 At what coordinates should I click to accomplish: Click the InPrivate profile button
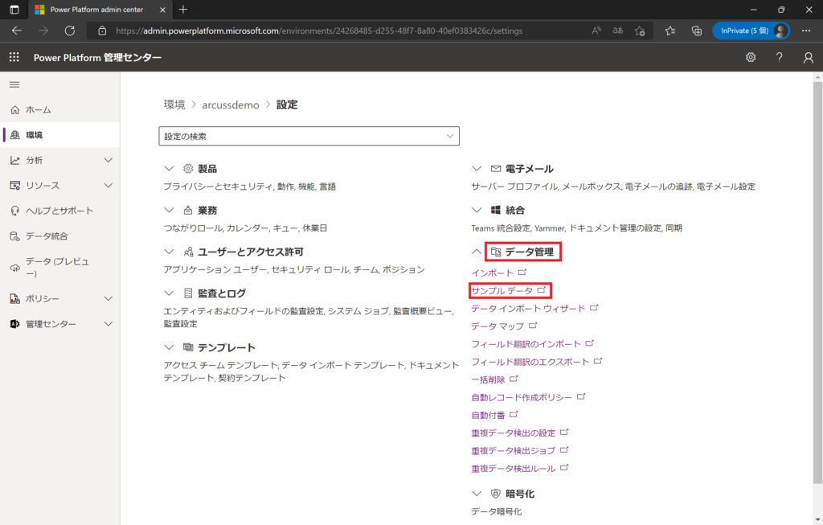point(750,31)
